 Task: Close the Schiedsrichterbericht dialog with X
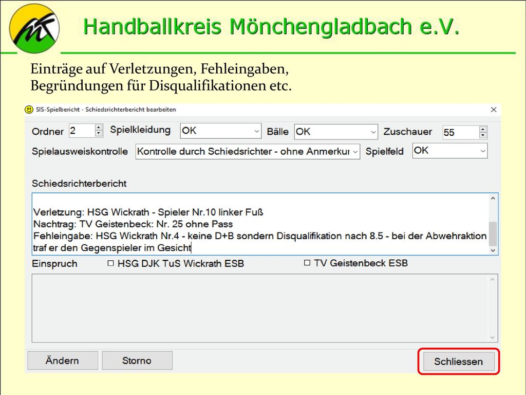(494, 110)
